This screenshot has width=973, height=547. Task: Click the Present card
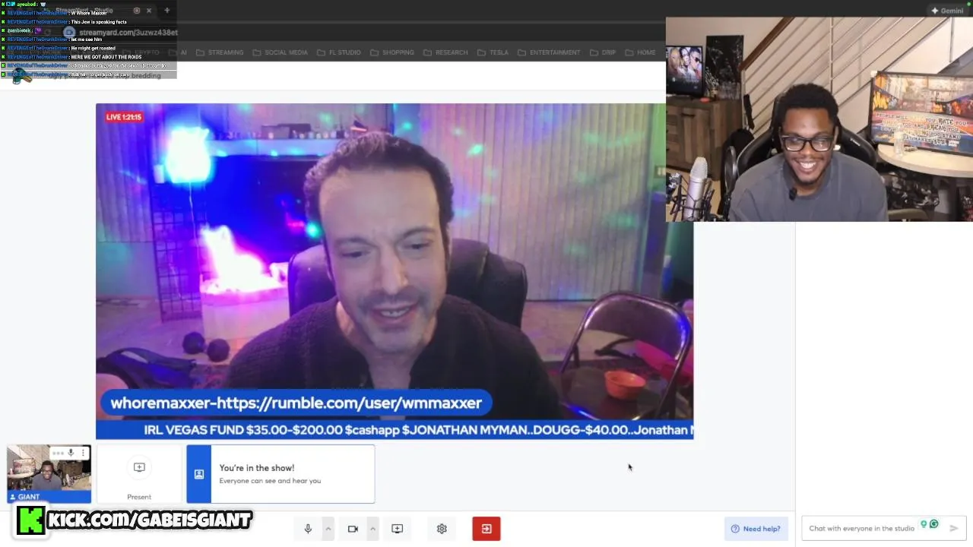(139, 474)
